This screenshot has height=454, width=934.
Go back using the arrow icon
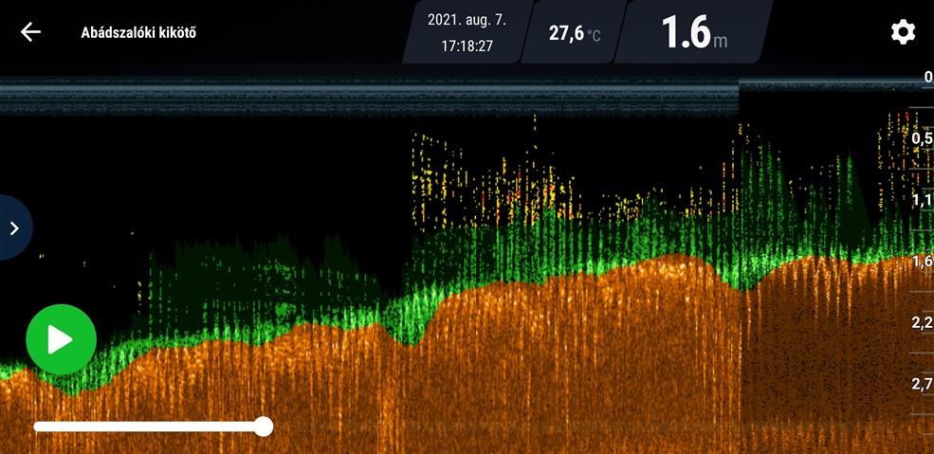tap(30, 32)
